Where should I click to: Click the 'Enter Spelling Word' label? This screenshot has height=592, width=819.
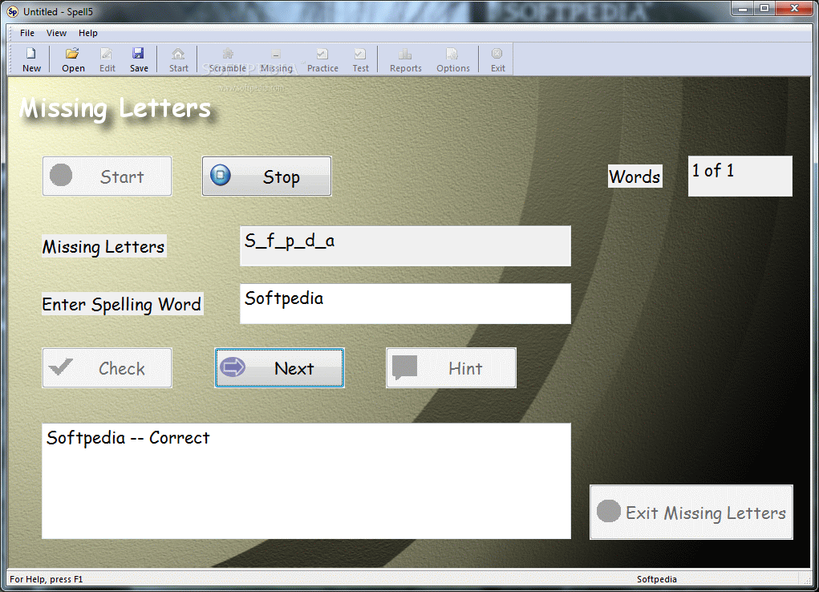[122, 303]
